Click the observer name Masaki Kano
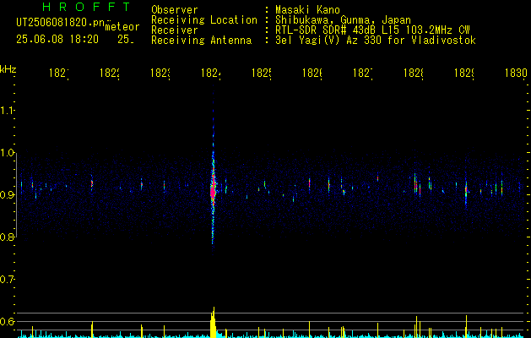This screenshot has width=531, height=338. (x=307, y=10)
